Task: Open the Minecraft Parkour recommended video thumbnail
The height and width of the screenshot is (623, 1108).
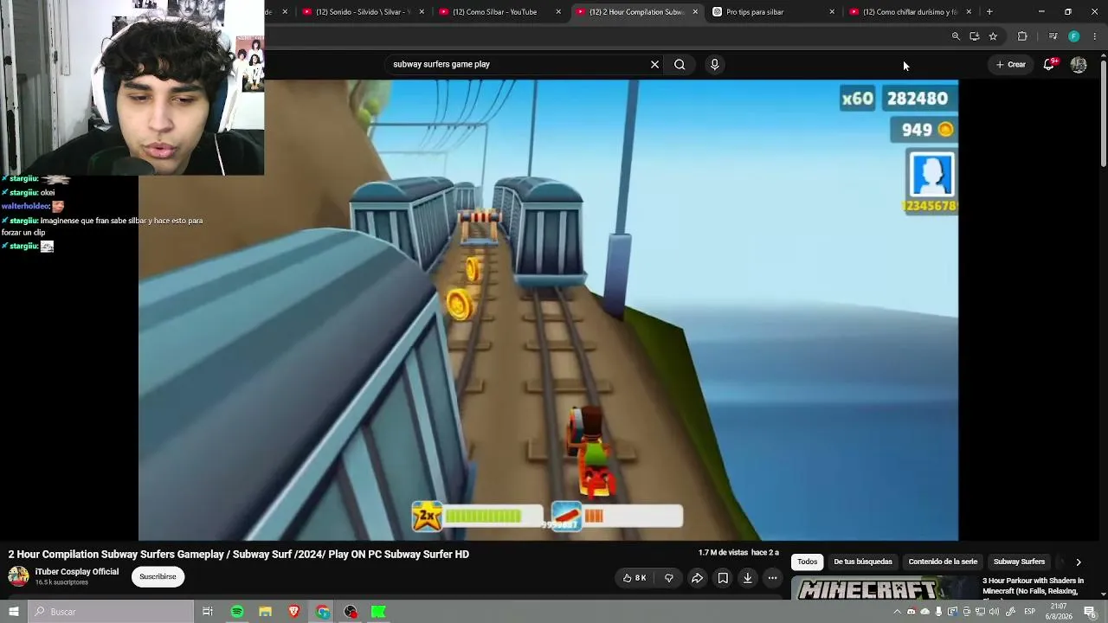Action: [x=882, y=588]
